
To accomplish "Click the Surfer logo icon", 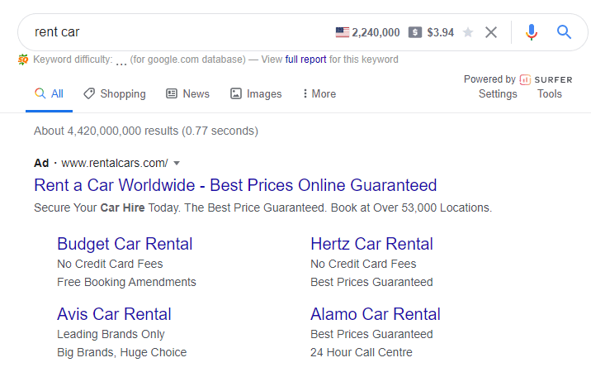I will pos(525,79).
